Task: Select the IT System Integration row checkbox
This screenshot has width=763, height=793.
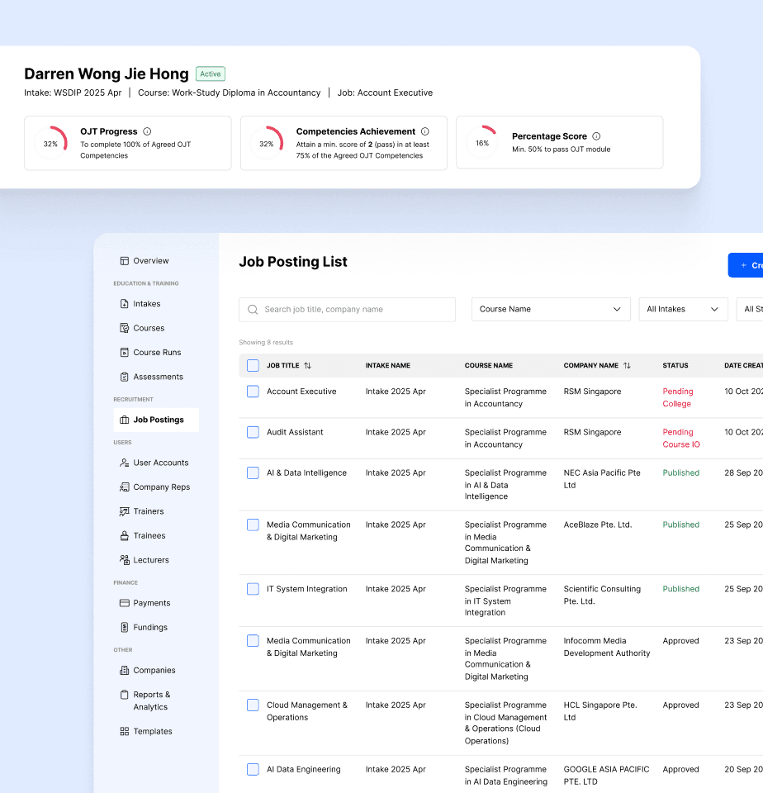Action: [x=253, y=589]
